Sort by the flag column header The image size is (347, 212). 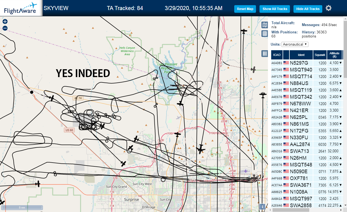[x=286, y=55]
